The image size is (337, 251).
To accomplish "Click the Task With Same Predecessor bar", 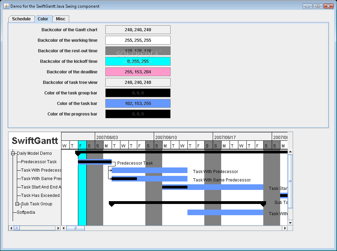I will point(150,179).
